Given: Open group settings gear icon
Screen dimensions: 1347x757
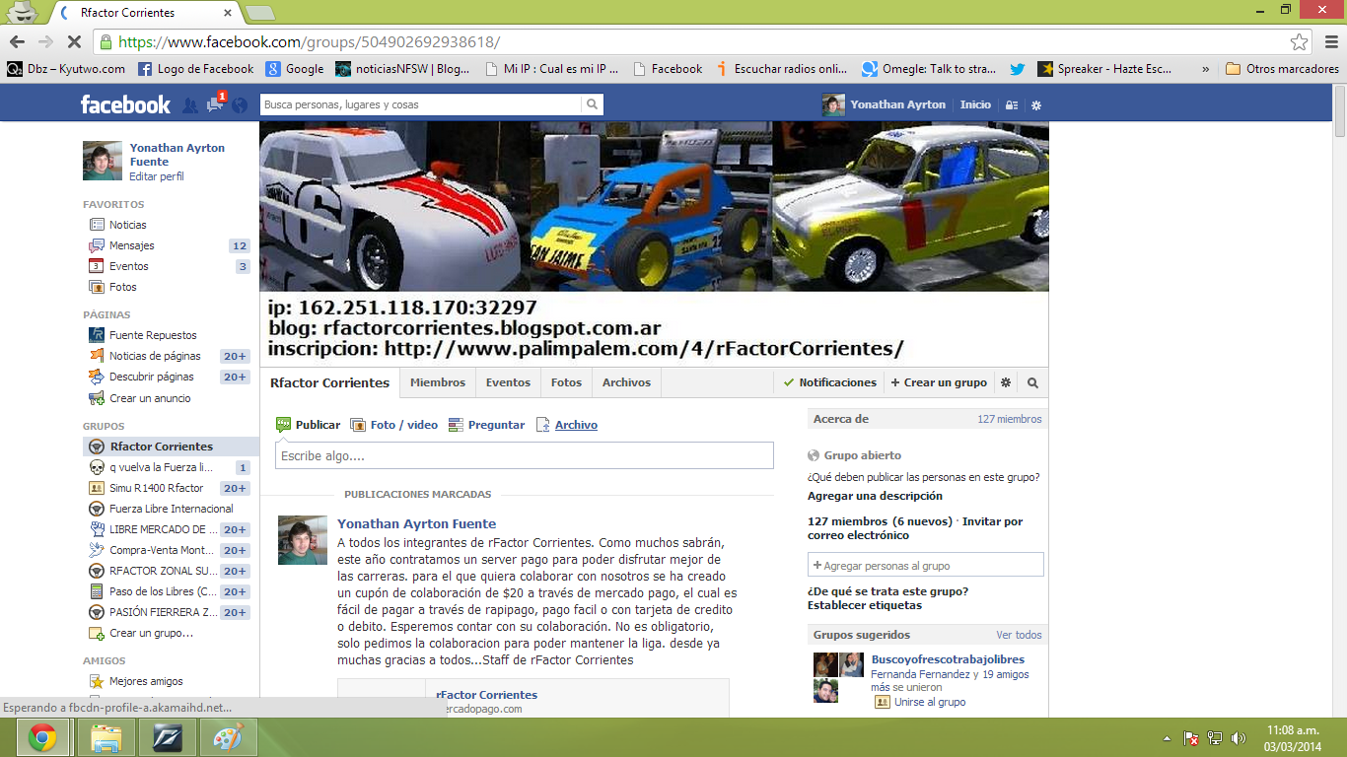Looking at the screenshot, I should (x=1006, y=382).
